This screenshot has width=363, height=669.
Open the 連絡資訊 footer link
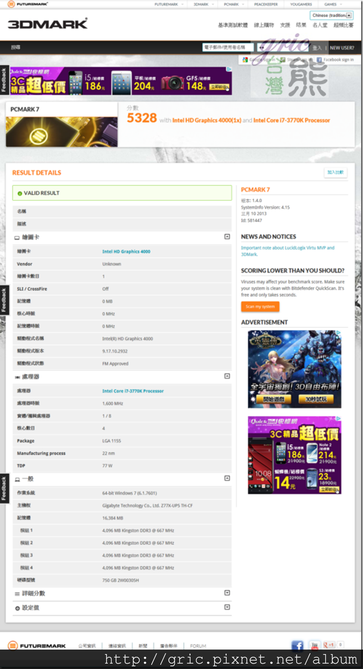point(118,646)
